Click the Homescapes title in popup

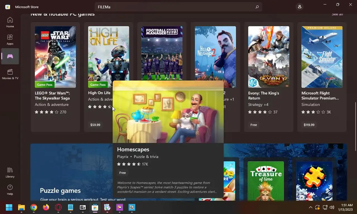133,149
